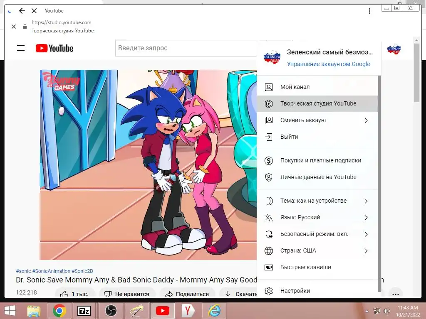Go to the YouTube home logo
426x319 pixels.
[x=54, y=48]
